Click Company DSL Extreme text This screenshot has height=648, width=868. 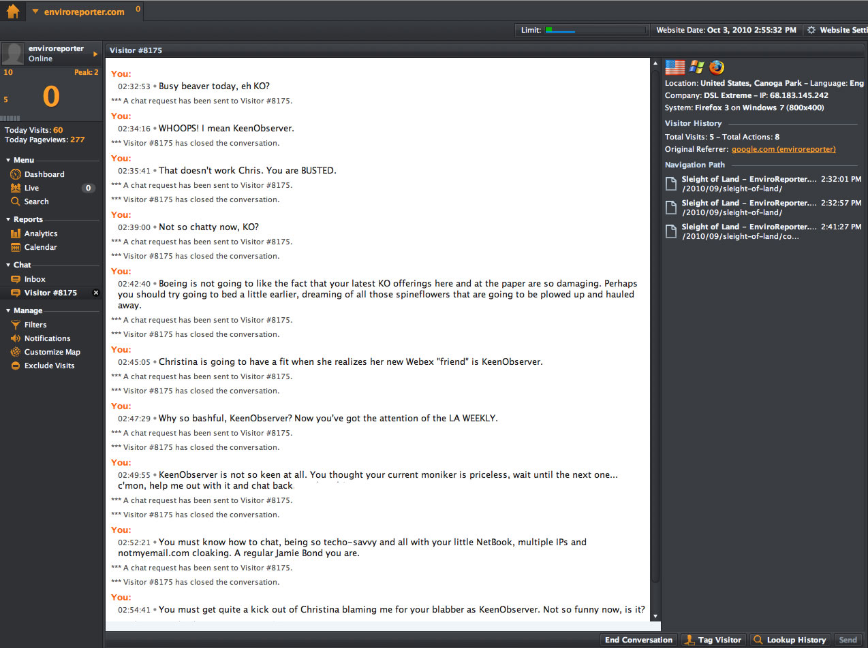tap(709, 95)
